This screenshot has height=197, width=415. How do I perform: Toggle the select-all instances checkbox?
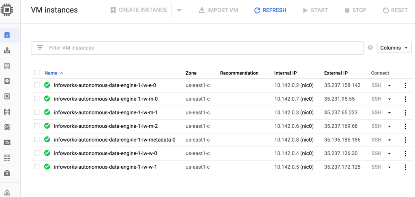click(x=37, y=73)
